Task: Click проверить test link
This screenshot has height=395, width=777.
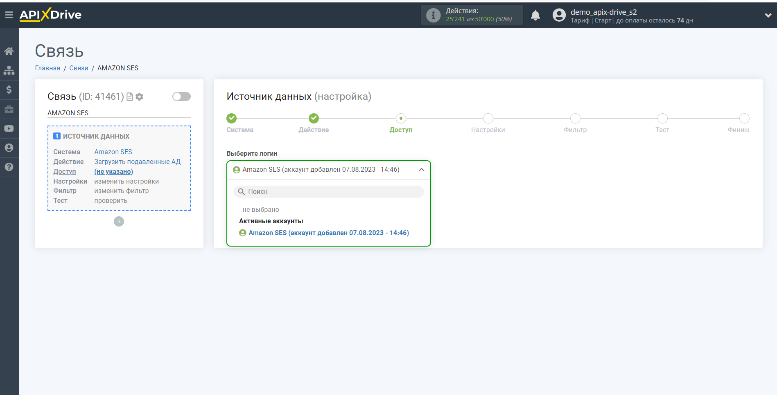Action: click(x=111, y=200)
